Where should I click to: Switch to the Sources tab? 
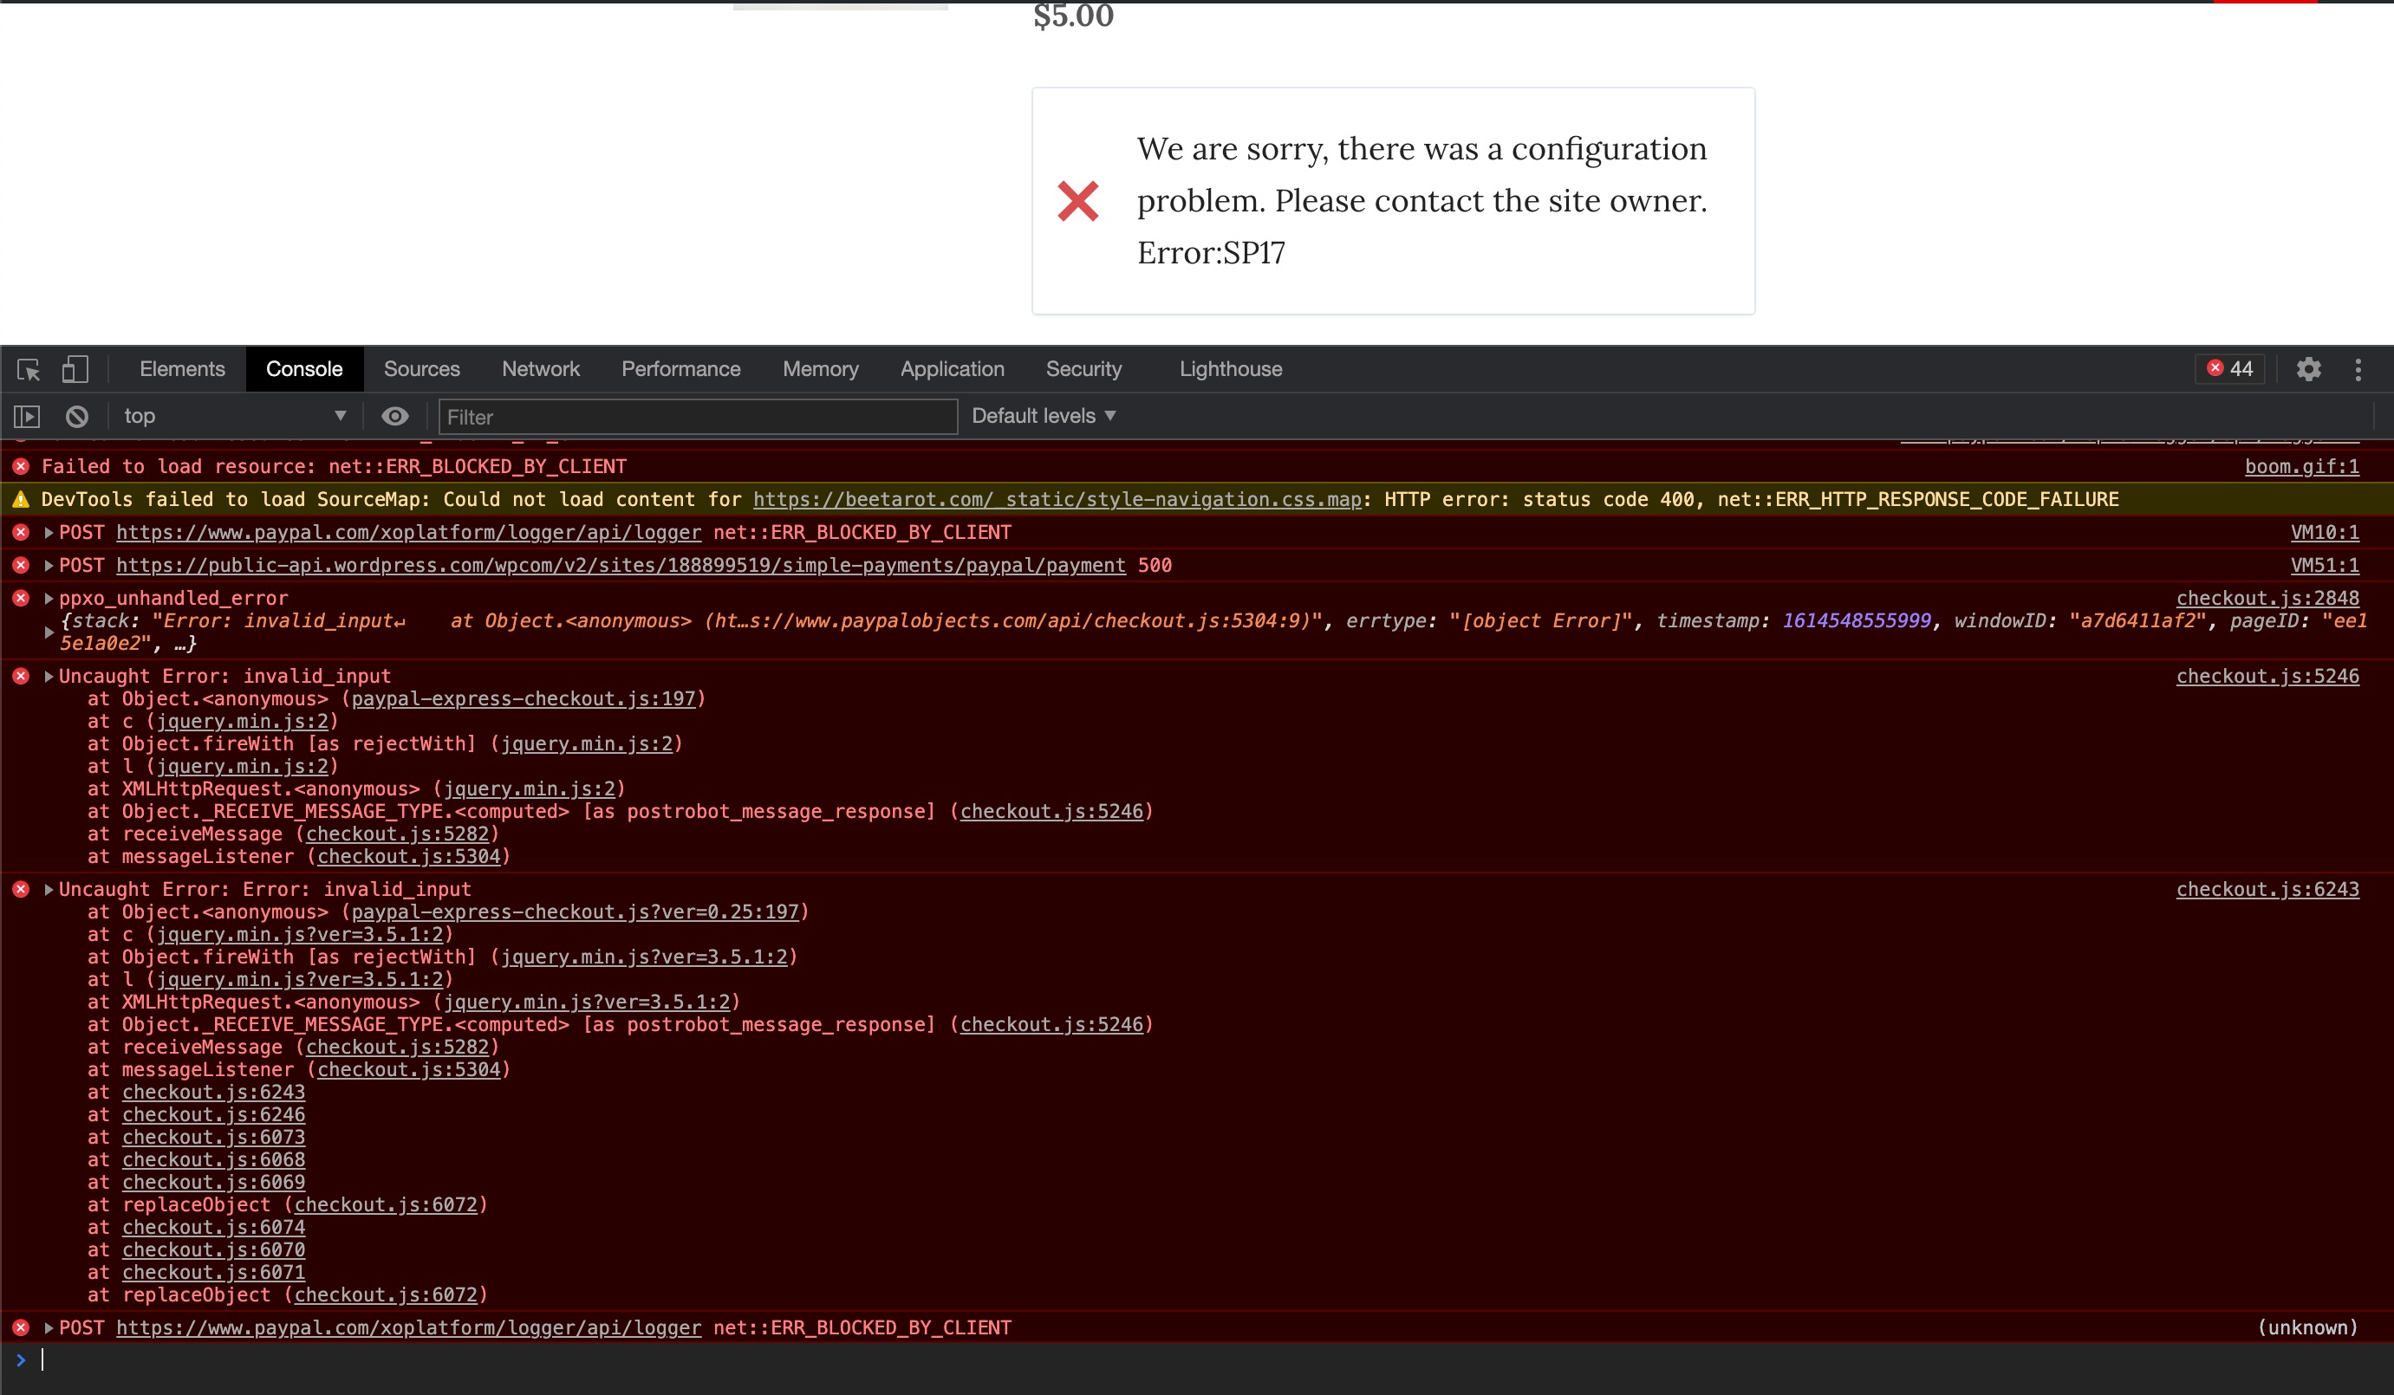point(422,369)
